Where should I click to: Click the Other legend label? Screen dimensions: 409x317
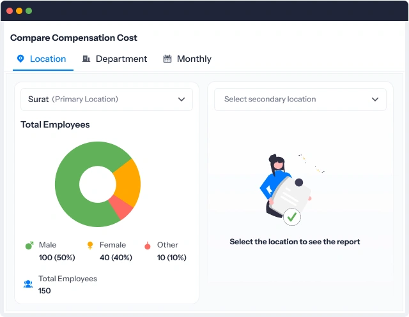167,245
